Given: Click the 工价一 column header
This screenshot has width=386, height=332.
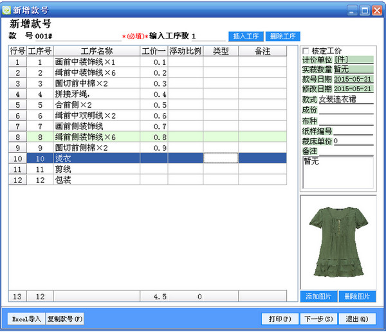Looking at the screenshot, I should [154, 51].
